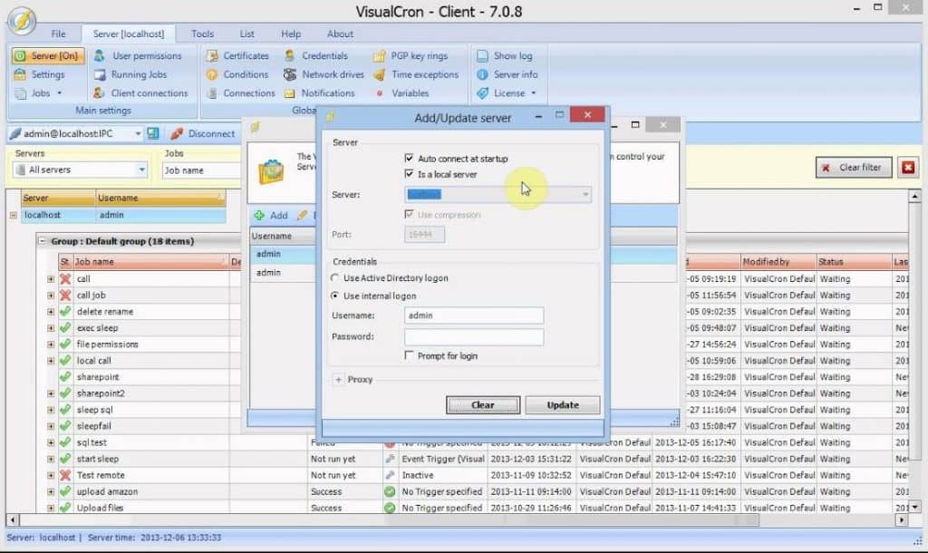Image resolution: width=928 pixels, height=553 pixels.
Task: Open the Credentials manager
Action: 323,55
